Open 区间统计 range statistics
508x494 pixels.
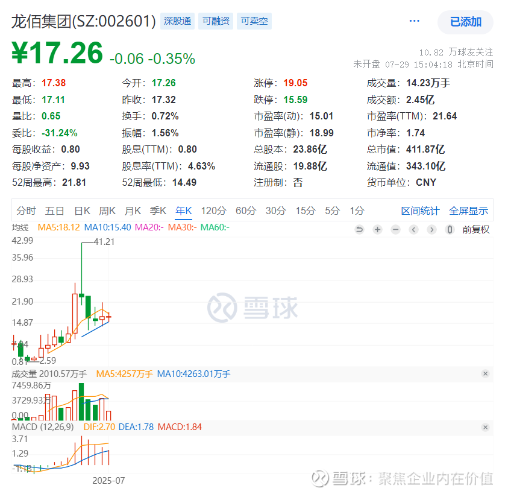coord(420,211)
